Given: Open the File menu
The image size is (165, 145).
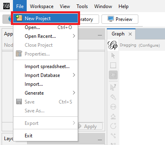Looking at the screenshot, I should tap(20, 6).
